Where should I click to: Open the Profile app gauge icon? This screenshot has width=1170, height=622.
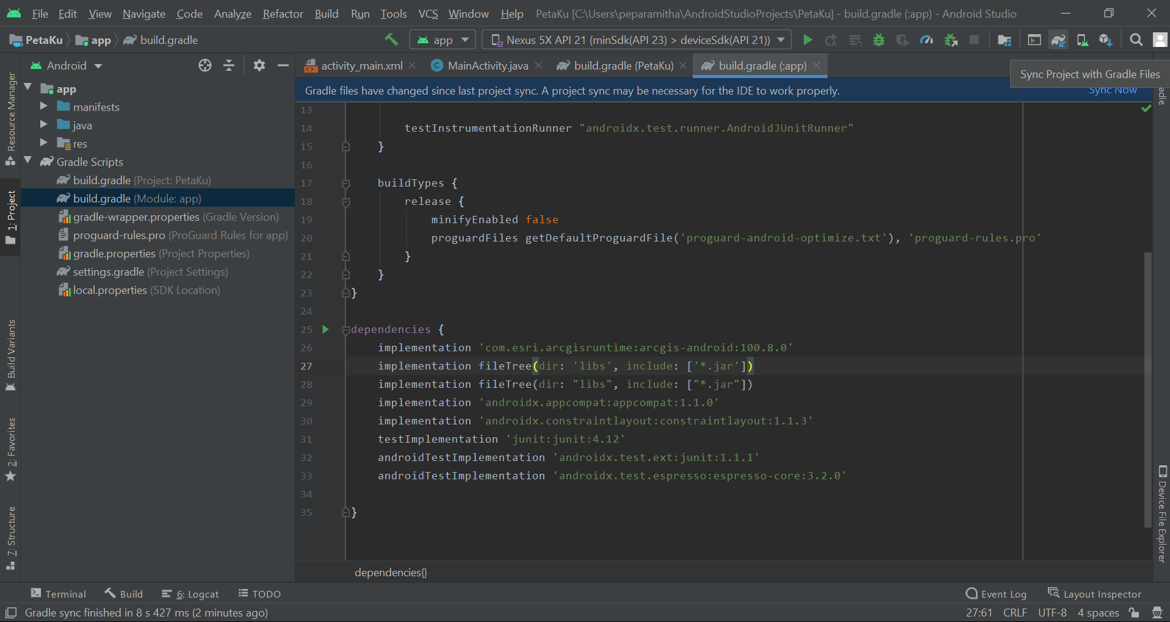point(926,40)
